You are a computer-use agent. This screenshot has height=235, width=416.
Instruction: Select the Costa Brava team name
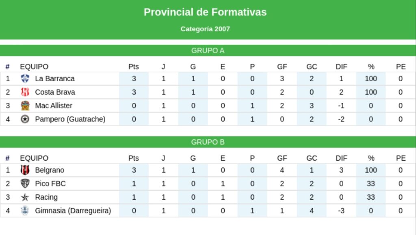pos(55,92)
